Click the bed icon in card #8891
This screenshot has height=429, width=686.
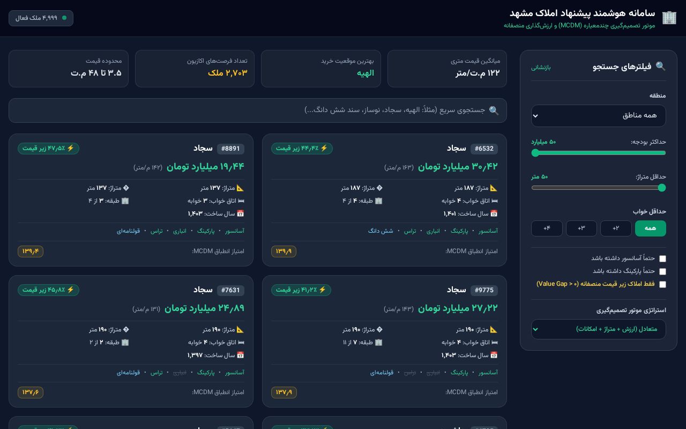click(x=241, y=201)
